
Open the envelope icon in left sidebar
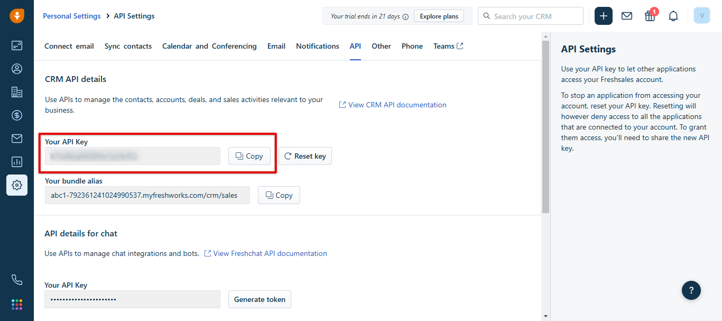point(17,139)
